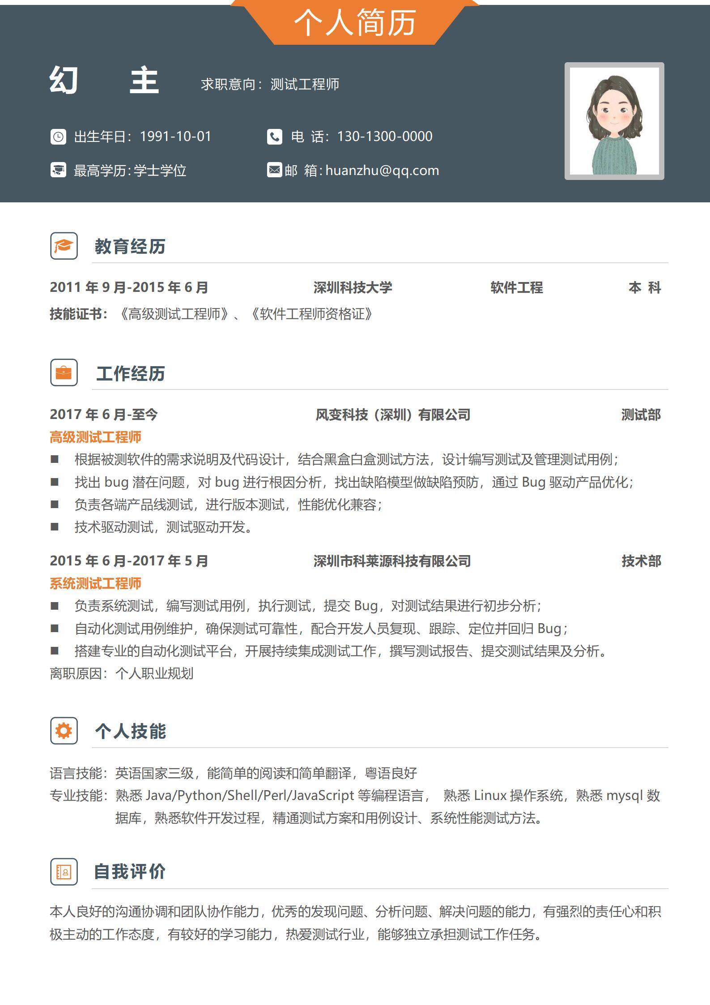Select the 教育经历 section graduation cap icon
The image size is (710, 1005).
(64, 246)
